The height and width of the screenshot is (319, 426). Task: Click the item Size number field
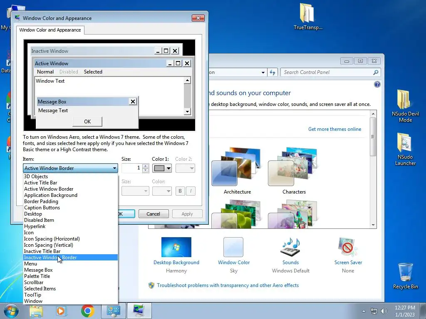click(132, 168)
